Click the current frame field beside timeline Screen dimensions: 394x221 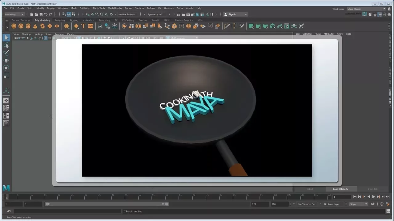342,197
